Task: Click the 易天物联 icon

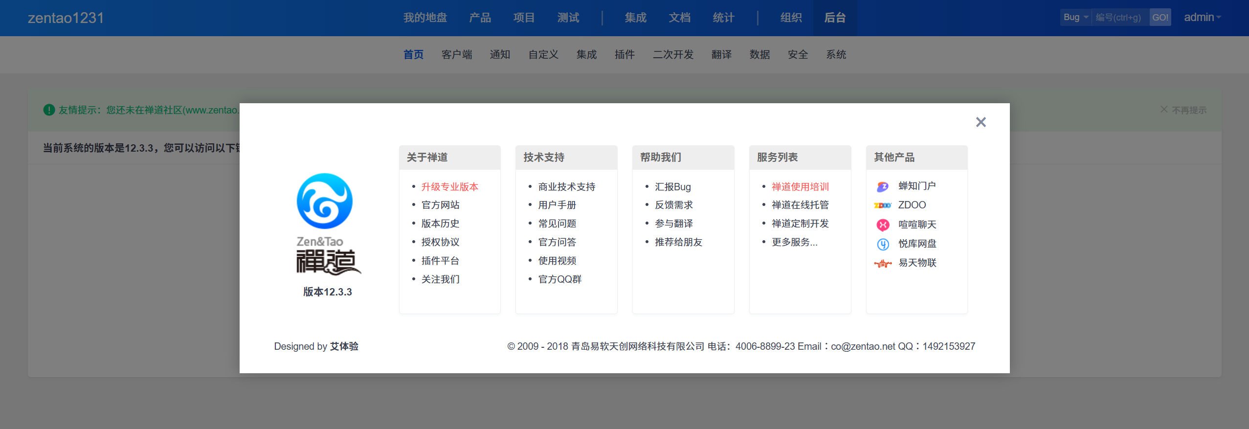Action: pyautogui.click(x=883, y=264)
